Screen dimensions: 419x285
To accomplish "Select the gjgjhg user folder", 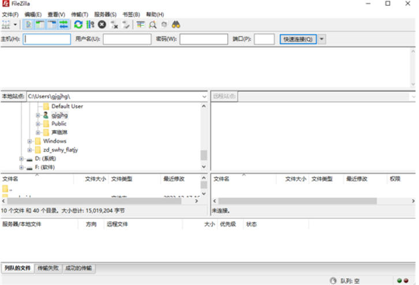I will pyautogui.click(x=59, y=115).
